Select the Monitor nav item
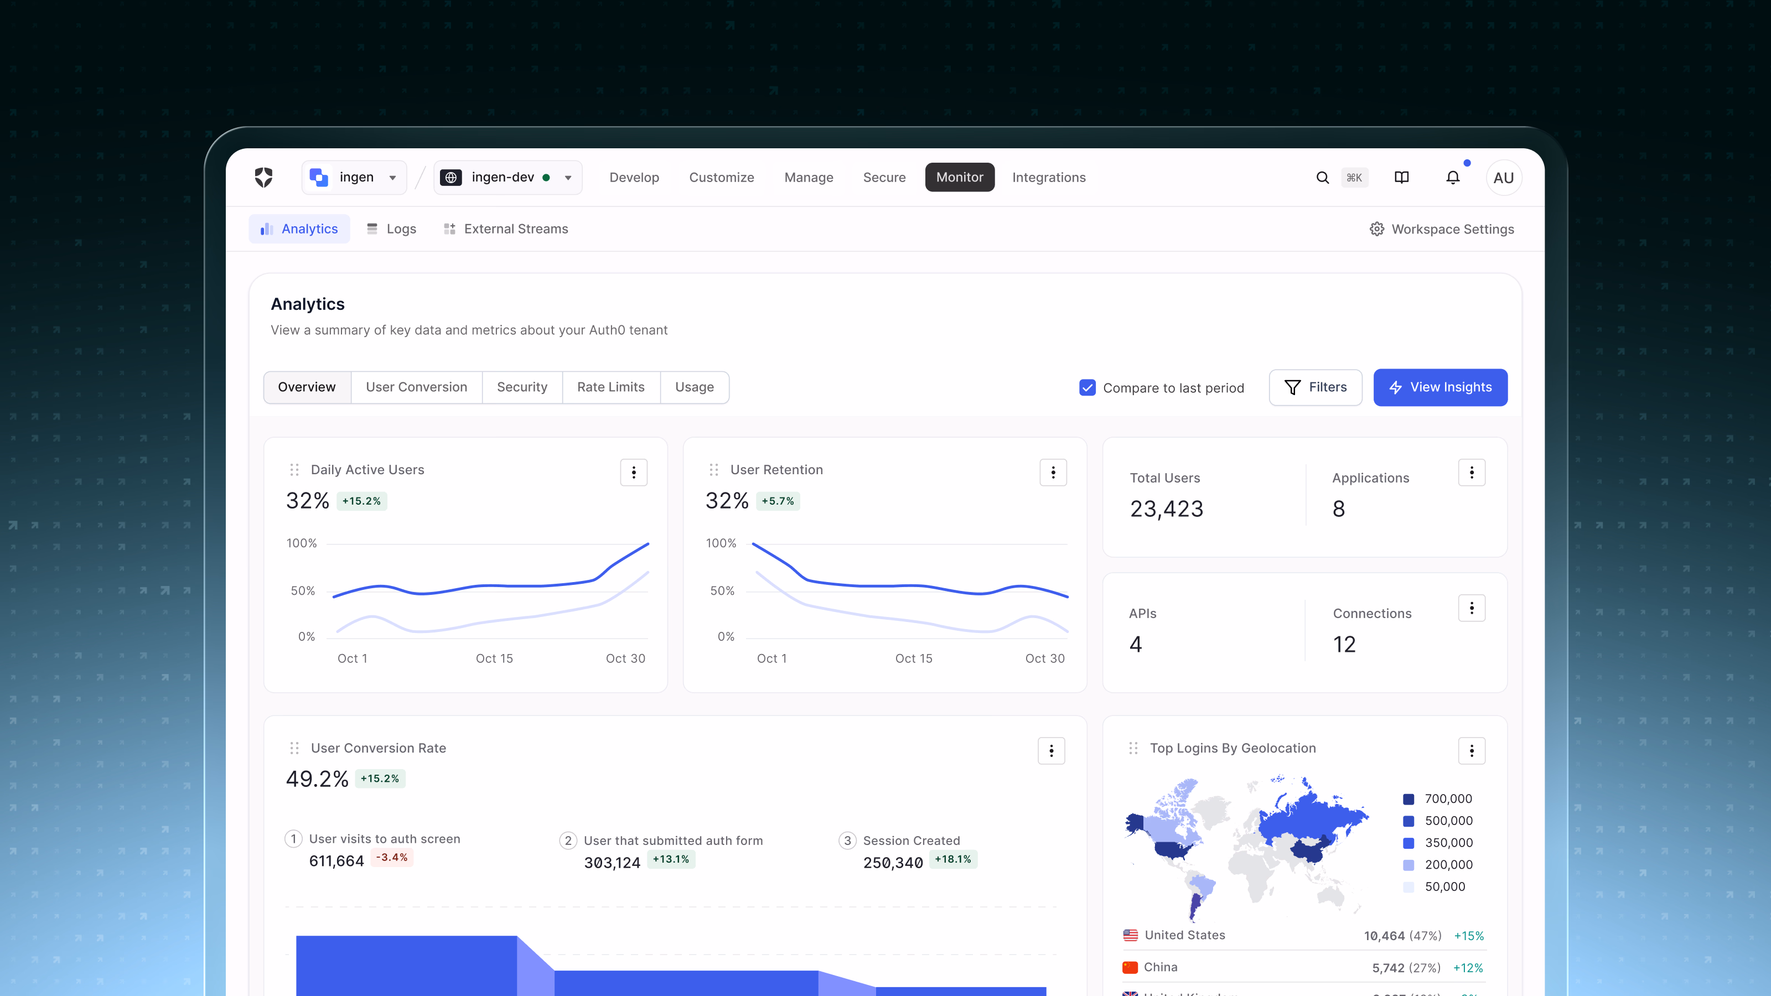Viewport: 1771px width, 996px height. coord(960,177)
